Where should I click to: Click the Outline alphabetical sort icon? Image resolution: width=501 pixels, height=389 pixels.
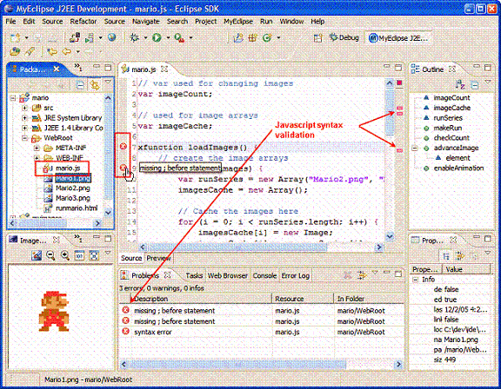pyautogui.click(x=460, y=85)
